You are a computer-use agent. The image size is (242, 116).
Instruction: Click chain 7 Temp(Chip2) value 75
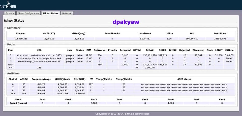click(124, 87)
